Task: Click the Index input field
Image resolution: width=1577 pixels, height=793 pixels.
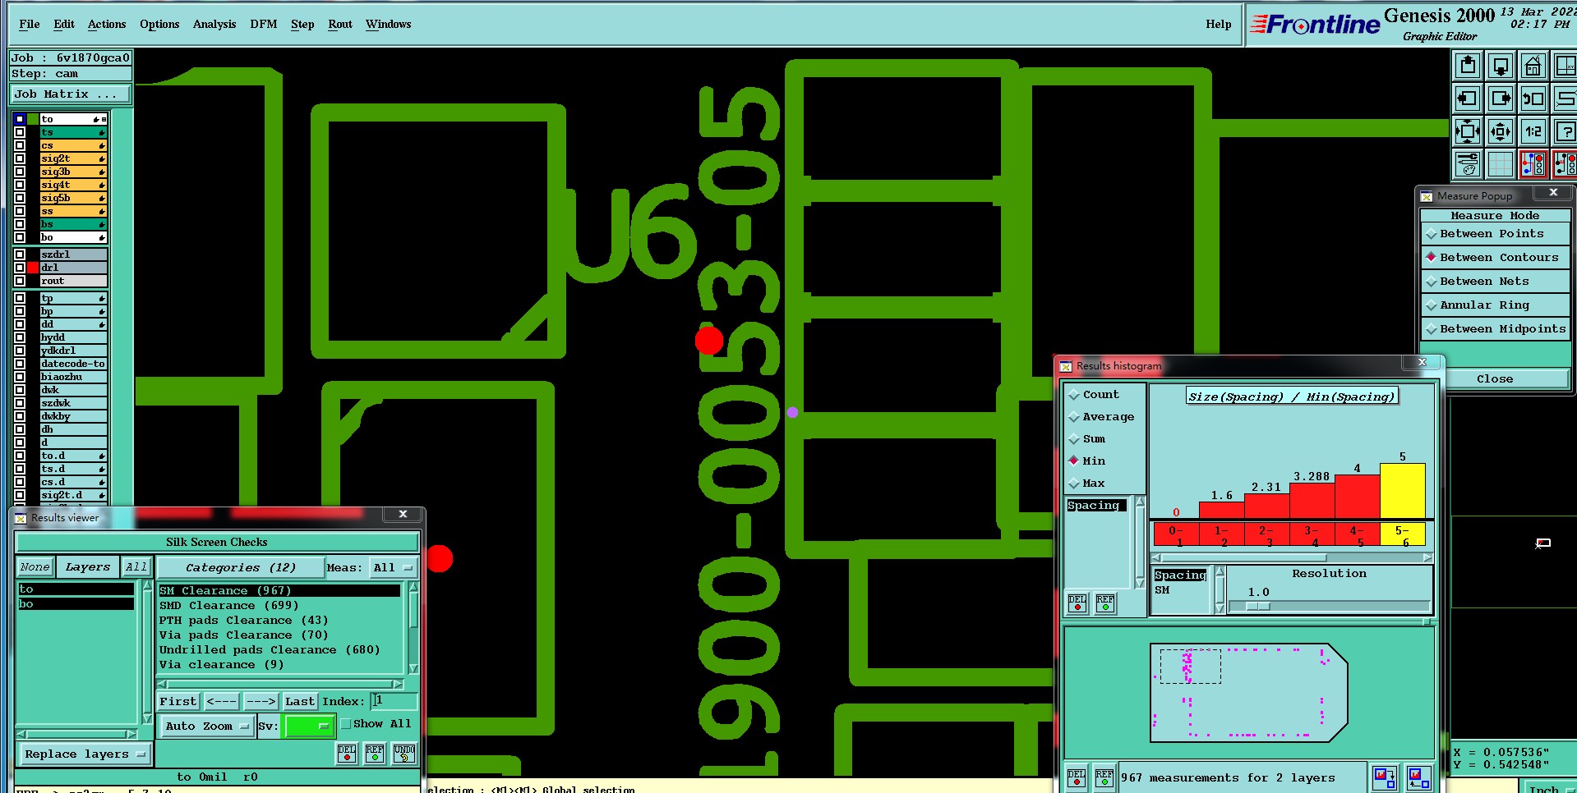Action: point(394,700)
